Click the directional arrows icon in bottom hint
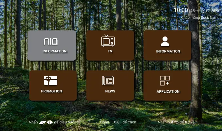Screen dimensions: 222x131 point(46,122)
